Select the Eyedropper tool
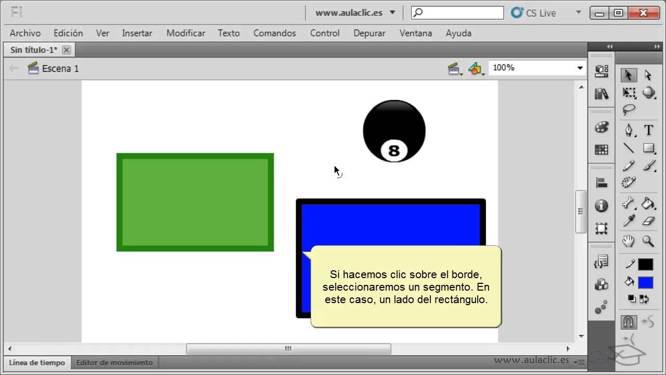The height and width of the screenshot is (375, 666). tap(629, 221)
